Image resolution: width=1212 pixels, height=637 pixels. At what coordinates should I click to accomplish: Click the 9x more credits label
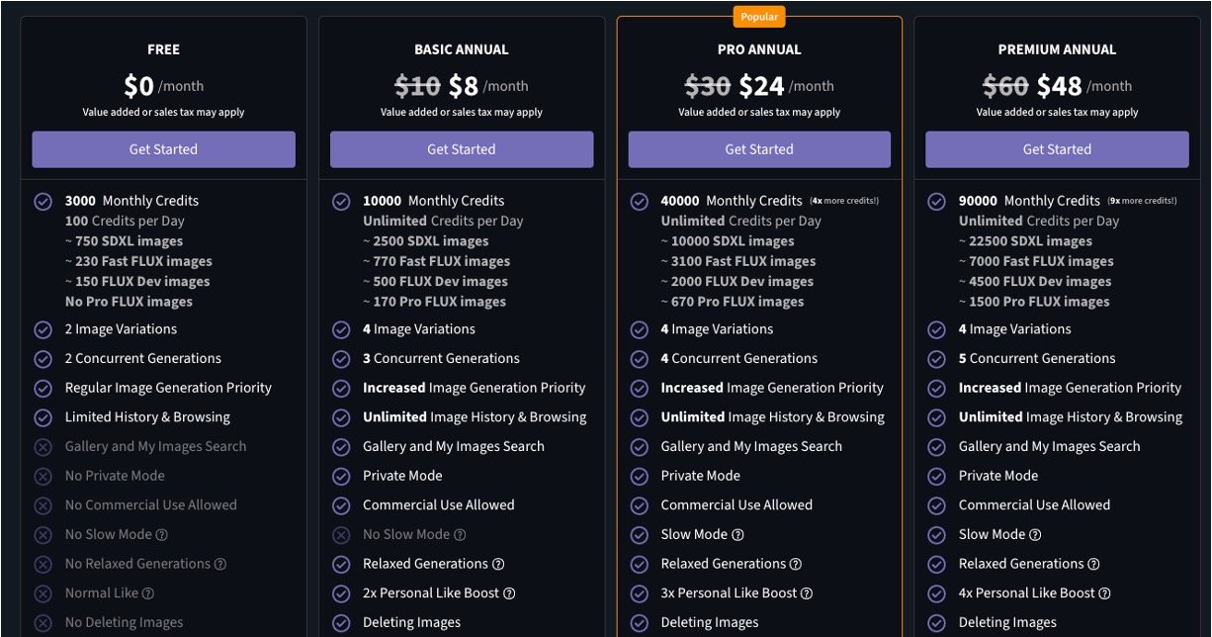coord(1143,201)
